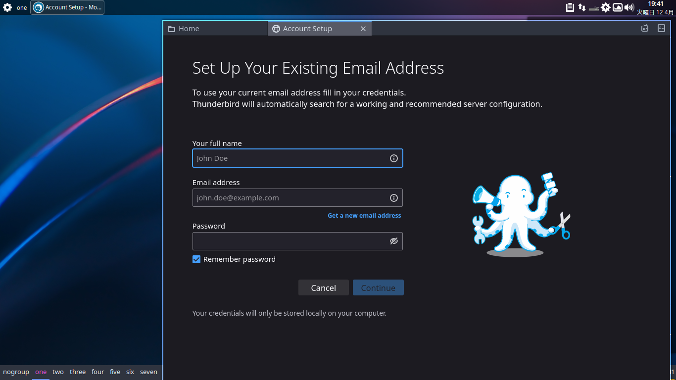
Task: Click the clipboard icon in the system tray
Action: click(x=570, y=7)
